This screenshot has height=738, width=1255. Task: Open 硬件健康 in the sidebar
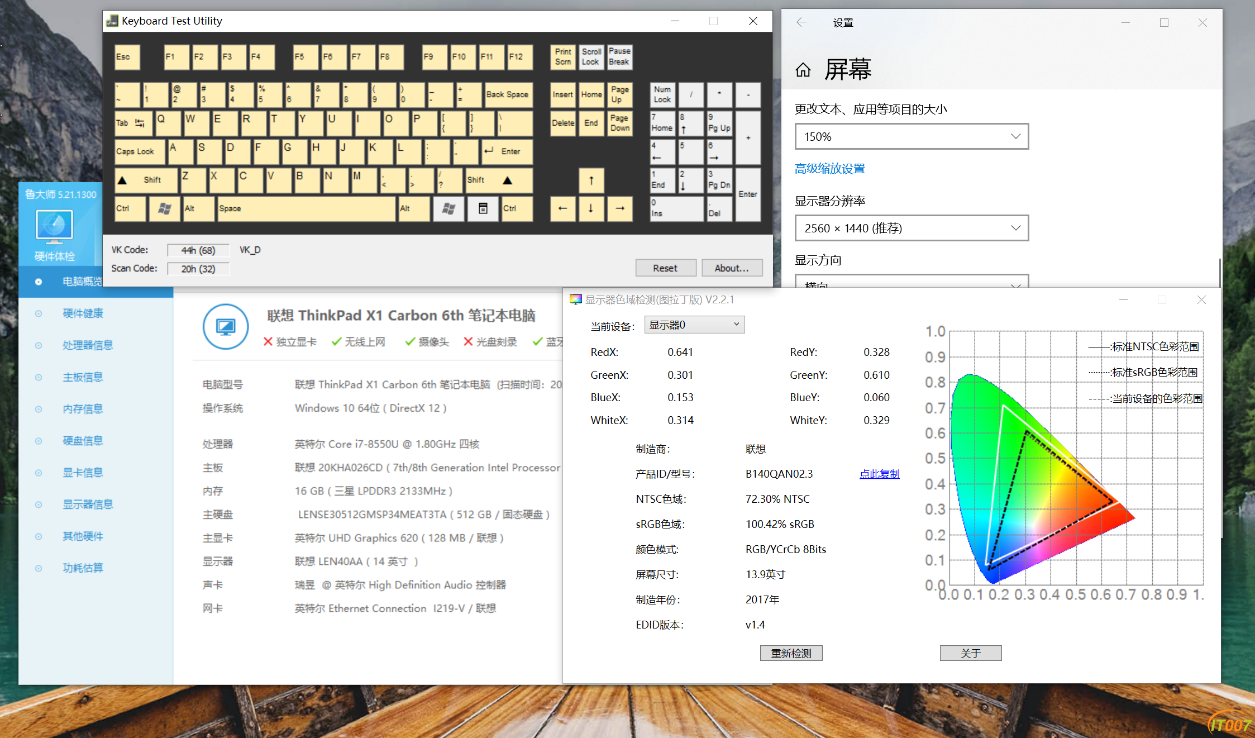[x=83, y=313]
